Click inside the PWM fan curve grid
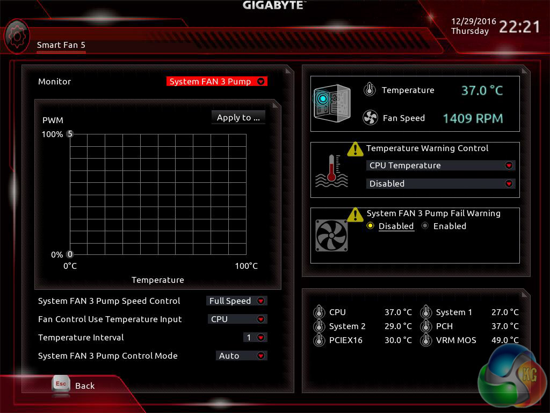The height and width of the screenshot is (413, 550). (158, 194)
